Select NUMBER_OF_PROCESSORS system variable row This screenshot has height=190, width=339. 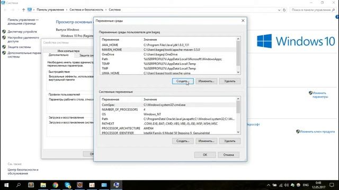[x=168, y=110]
